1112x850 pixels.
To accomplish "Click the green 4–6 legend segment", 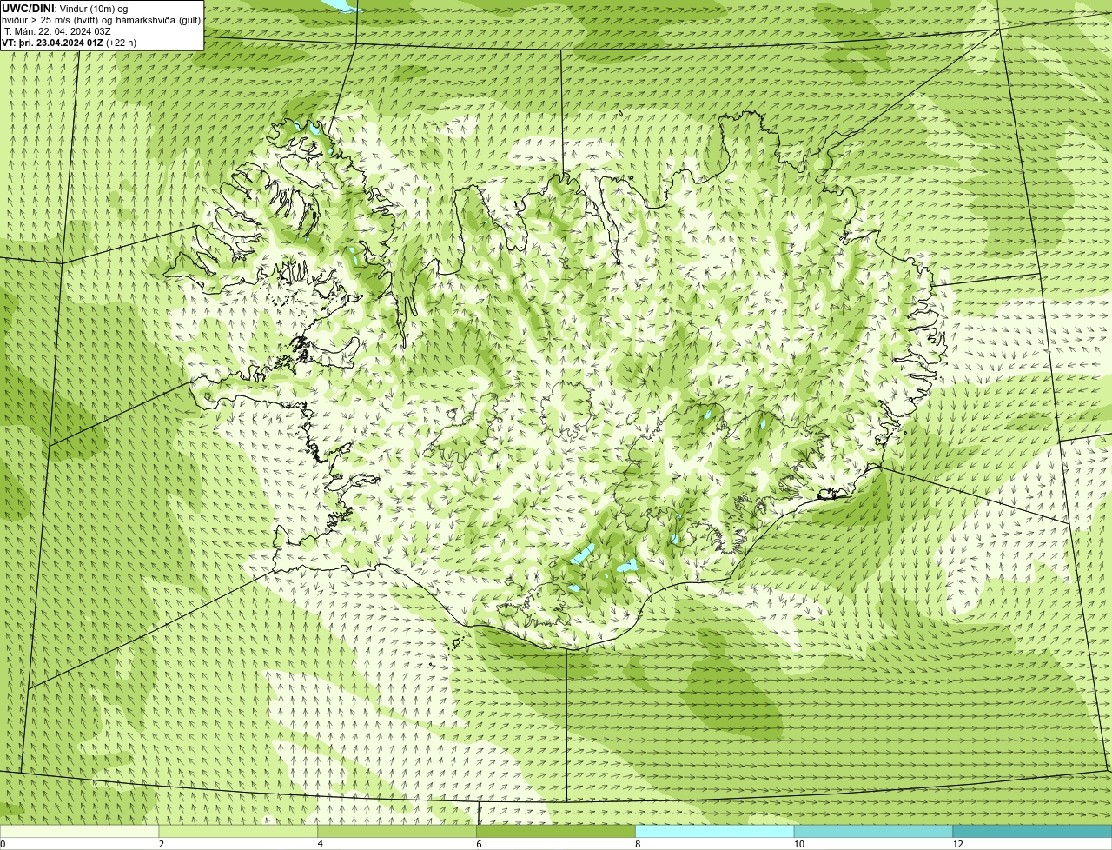I will pos(397,831).
